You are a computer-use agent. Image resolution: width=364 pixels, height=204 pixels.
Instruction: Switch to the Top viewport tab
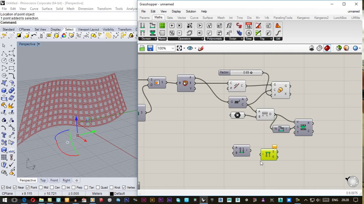tap(43, 180)
